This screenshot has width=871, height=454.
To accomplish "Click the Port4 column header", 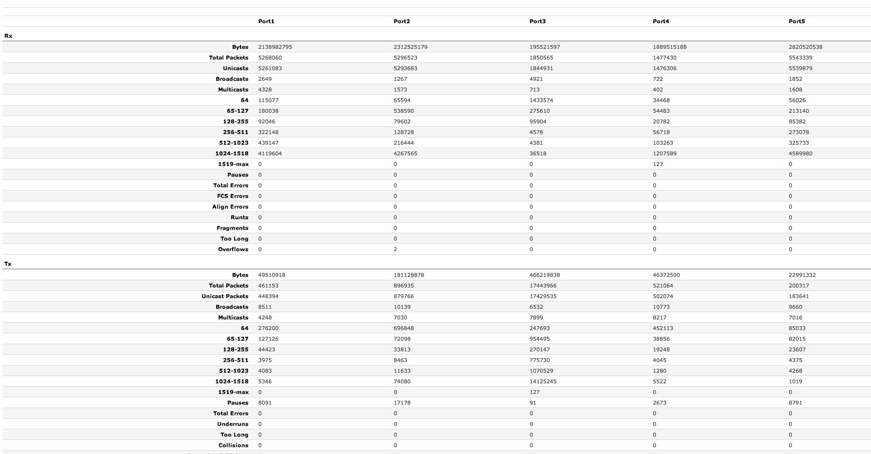I will coord(661,21).
